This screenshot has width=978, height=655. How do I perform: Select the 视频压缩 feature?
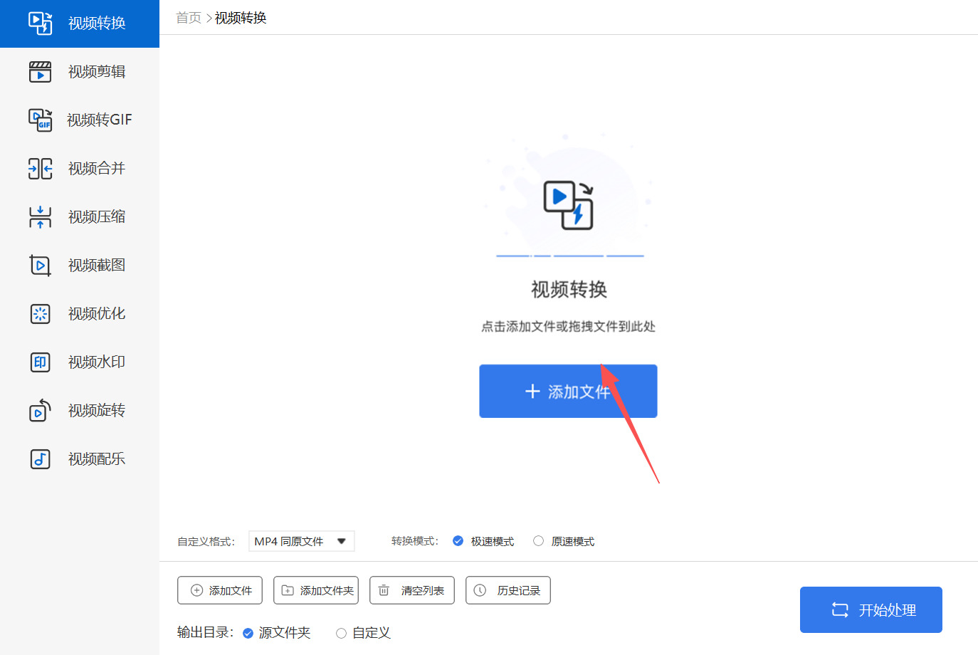[x=79, y=216]
